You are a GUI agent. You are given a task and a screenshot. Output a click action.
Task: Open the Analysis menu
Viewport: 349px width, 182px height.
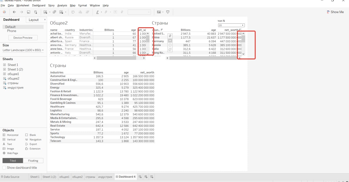62,5
